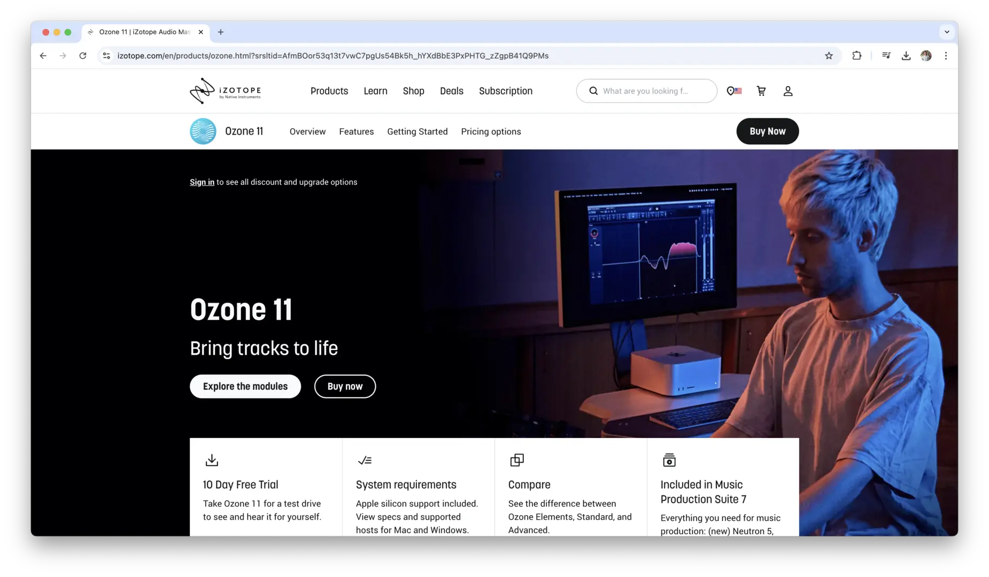Switch to the Getting Started section tab
Viewport: 989px width, 577px height.
point(418,131)
